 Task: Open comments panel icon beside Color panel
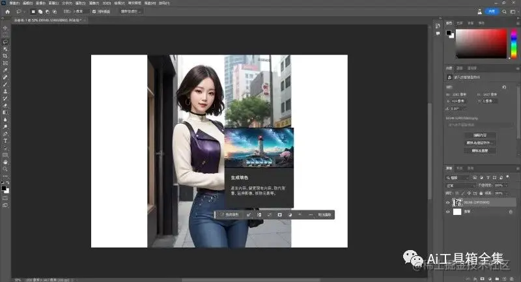[x=438, y=33]
